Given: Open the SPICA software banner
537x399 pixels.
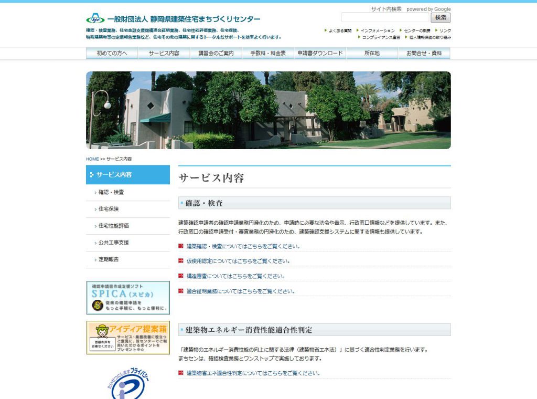Looking at the screenshot, I should 128,298.
